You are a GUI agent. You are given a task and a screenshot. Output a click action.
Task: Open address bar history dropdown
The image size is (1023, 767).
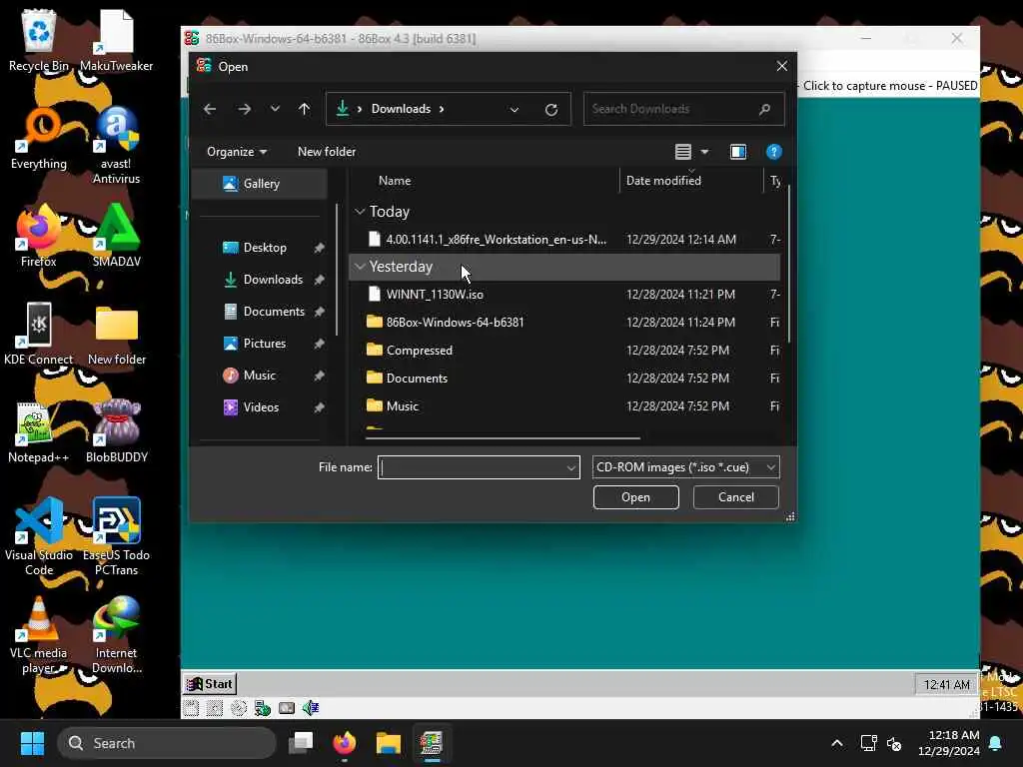coord(514,110)
